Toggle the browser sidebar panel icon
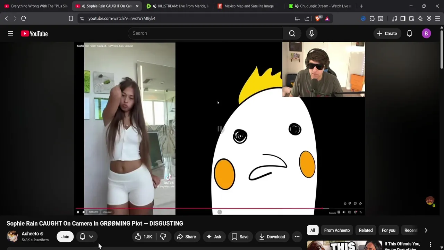The width and height of the screenshot is (444, 250). point(403,18)
